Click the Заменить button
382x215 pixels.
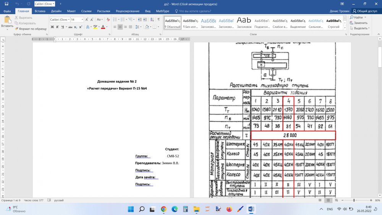click(x=360, y=23)
